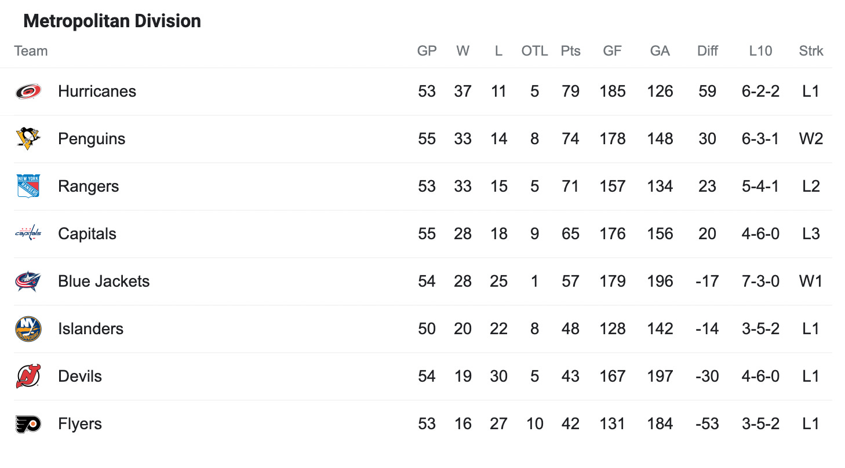Select the Blue Jackets team name

coord(104,281)
